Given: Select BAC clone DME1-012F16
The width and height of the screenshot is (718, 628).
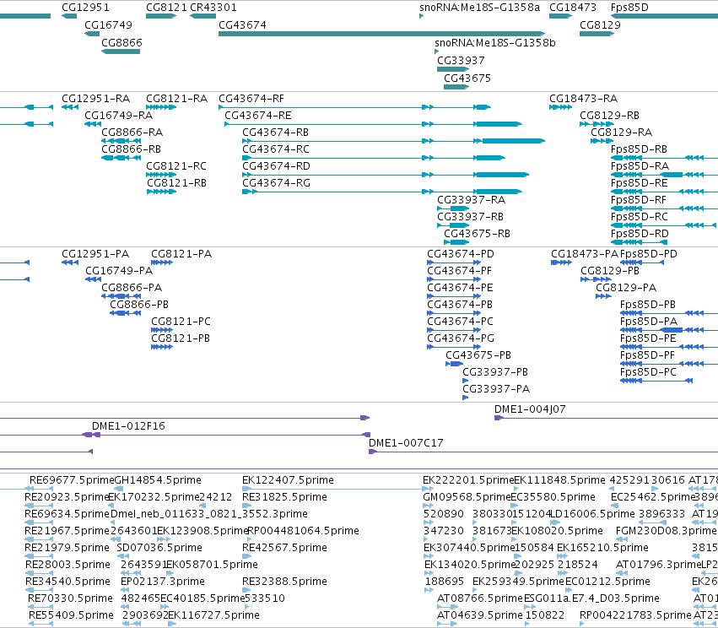Looking at the screenshot, I should coord(128,426).
